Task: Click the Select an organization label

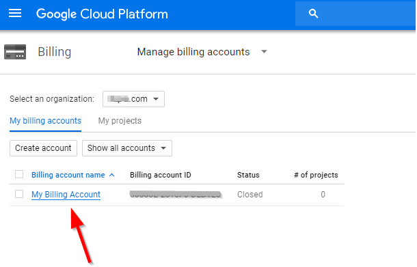Action: point(52,99)
